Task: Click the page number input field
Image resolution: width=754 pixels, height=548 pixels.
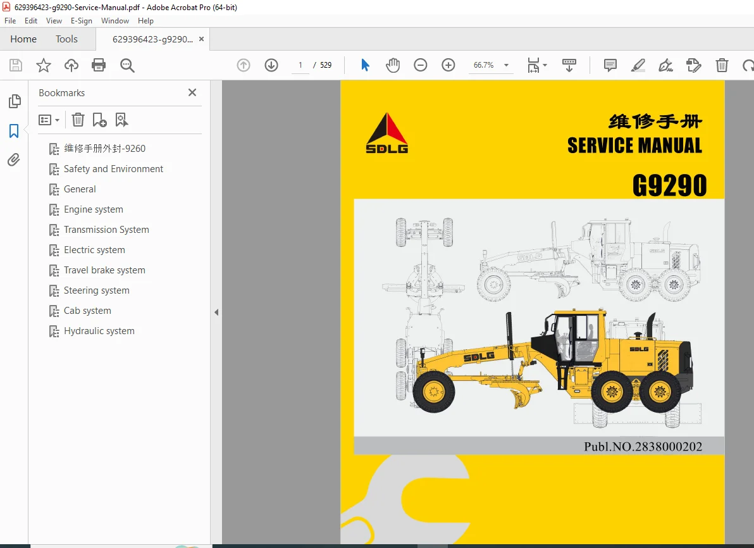Action: click(300, 65)
